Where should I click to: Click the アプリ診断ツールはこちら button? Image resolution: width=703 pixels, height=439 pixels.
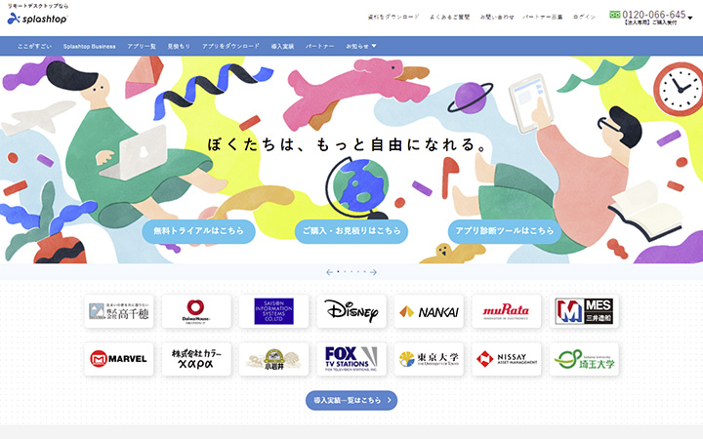[x=505, y=231]
